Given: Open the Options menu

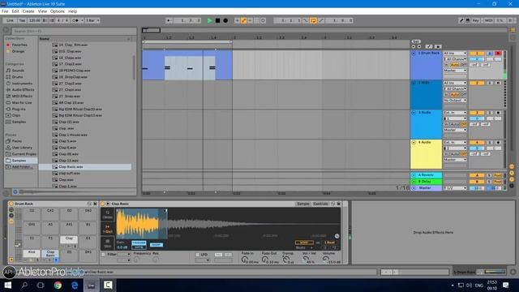Looking at the screenshot, I should 58,11.
